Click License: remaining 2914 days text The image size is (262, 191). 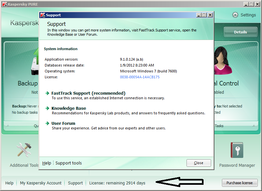point(117,183)
